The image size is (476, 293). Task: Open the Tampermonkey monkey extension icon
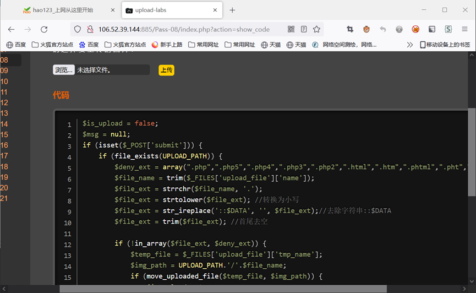[366, 29]
